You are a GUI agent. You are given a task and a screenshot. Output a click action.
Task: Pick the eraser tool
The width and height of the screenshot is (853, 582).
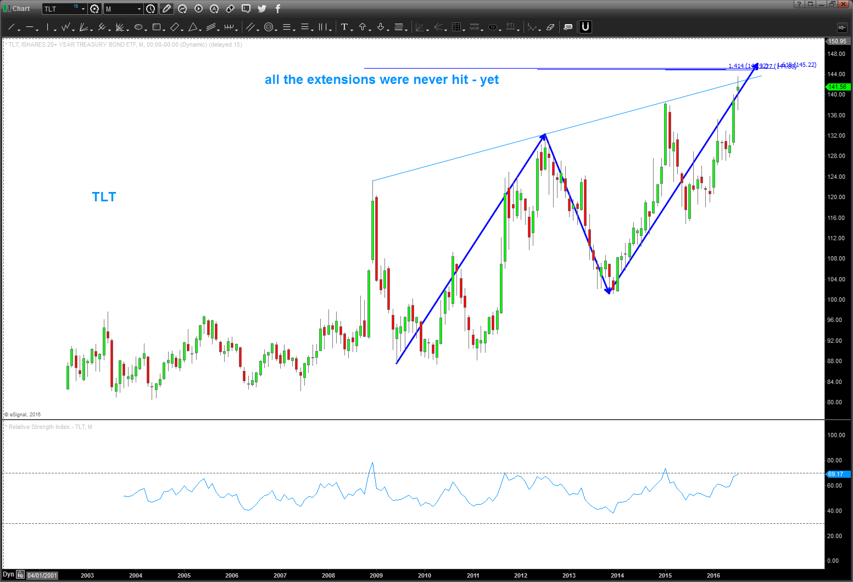pyautogui.click(x=550, y=27)
